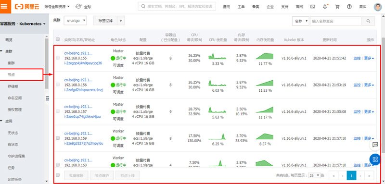
Task: Open the shopping cart icon
Action: 337,7
